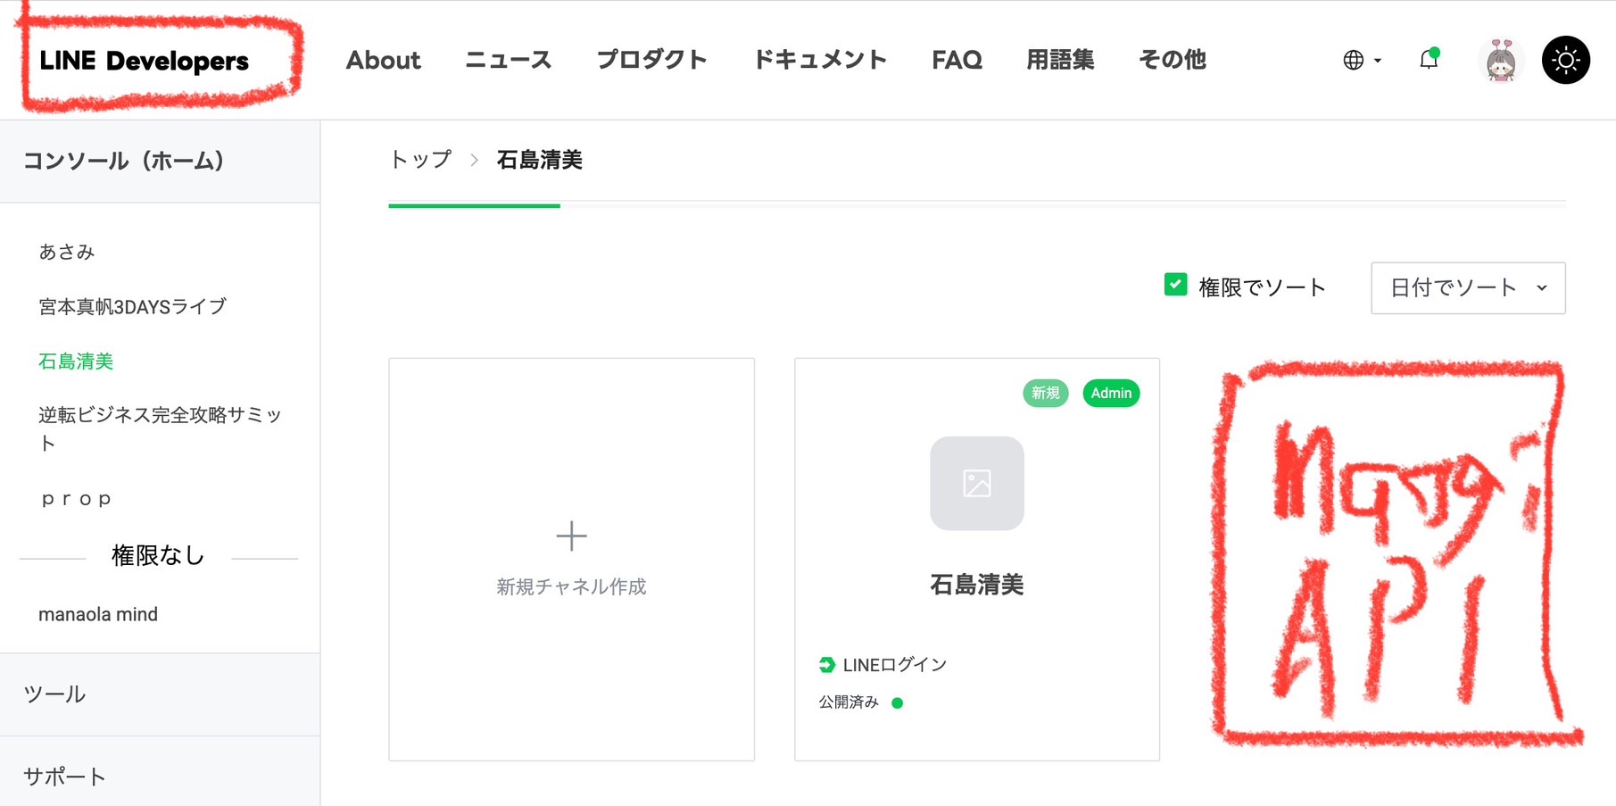The image size is (1616, 806).
Task: Click the トップ breadcrumb link
Action: tap(421, 160)
